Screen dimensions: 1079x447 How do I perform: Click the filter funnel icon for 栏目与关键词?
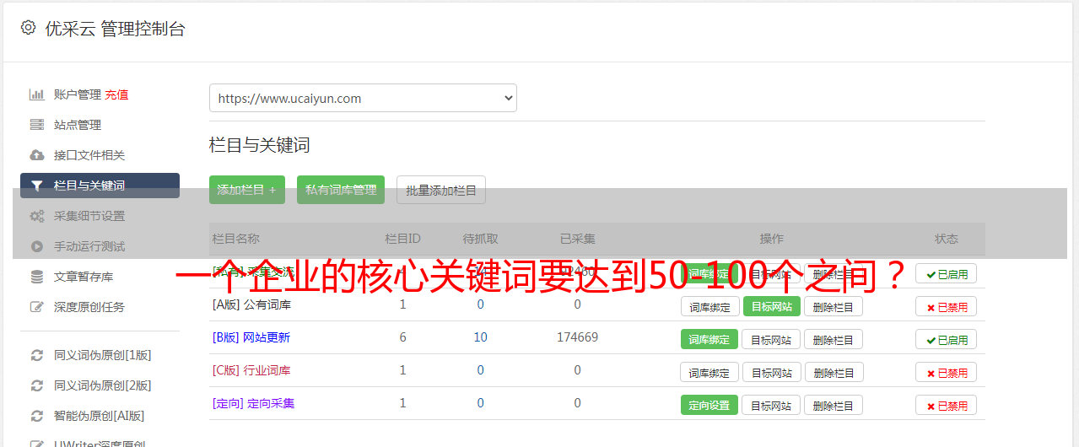pyautogui.click(x=37, y=186)
